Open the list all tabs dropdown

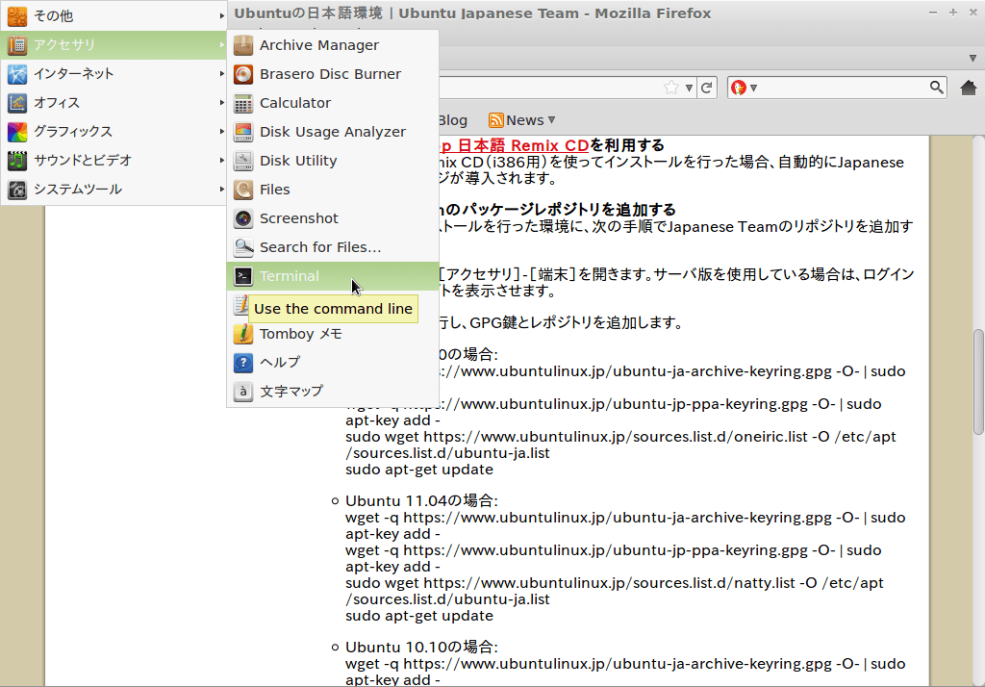[972, 59]
